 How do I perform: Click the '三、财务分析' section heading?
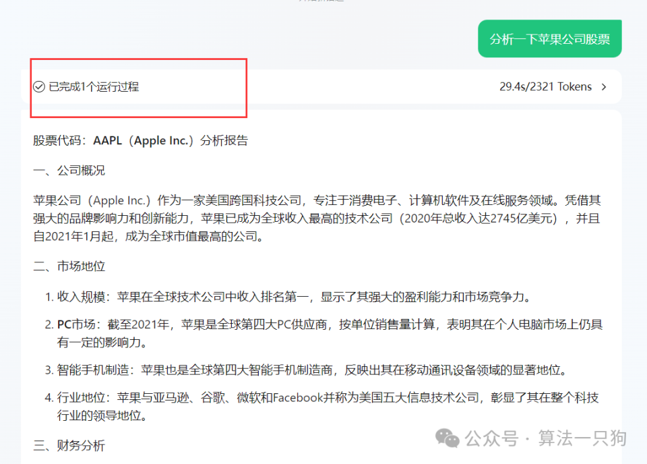[x=69, y=445]
